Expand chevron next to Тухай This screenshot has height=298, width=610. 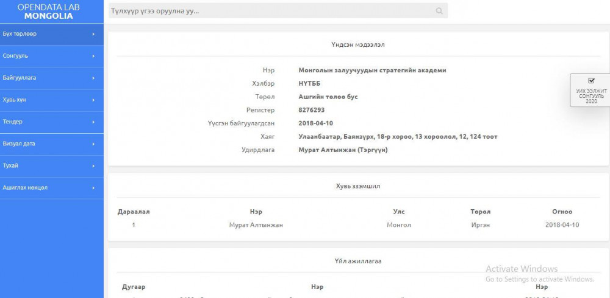click(93, 166)
